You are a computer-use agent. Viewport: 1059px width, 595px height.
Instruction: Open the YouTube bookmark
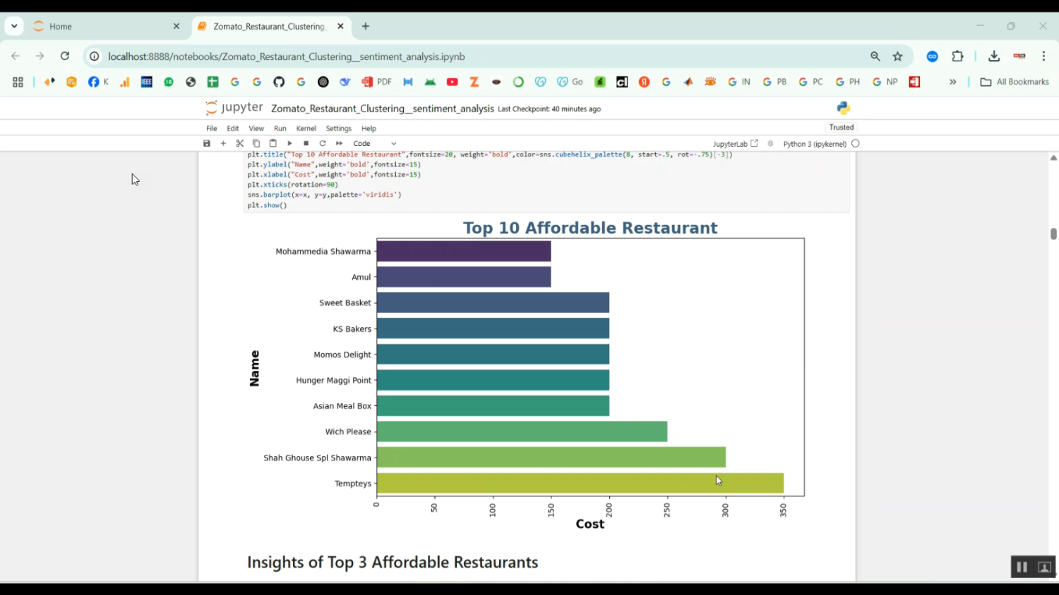453,82
